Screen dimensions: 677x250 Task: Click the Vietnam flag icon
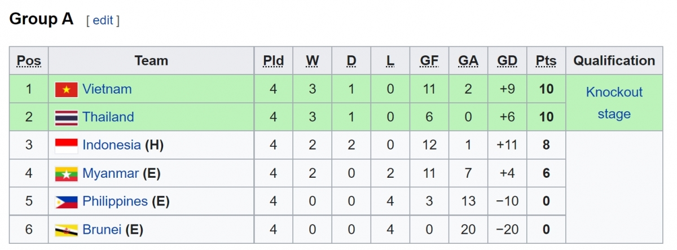pos(66,89)
